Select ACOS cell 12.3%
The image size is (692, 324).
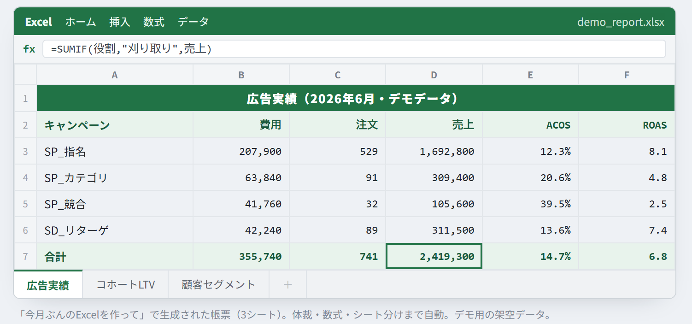530,151
